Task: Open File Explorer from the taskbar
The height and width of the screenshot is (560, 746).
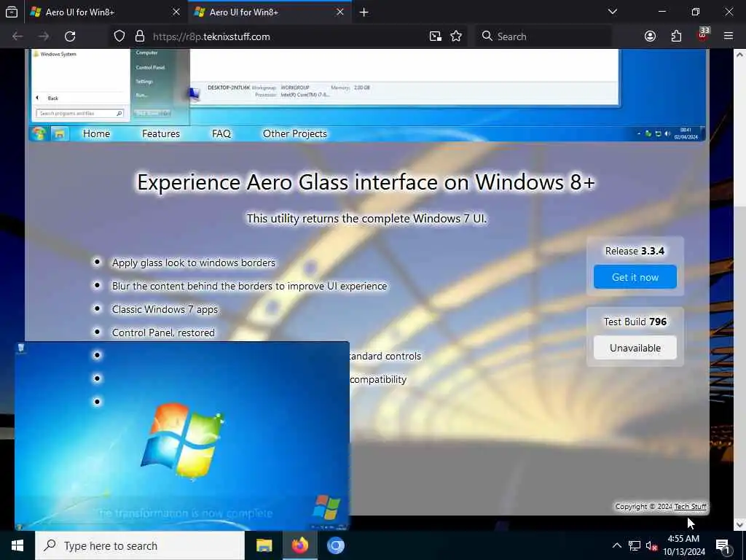Action: (264, 545)
